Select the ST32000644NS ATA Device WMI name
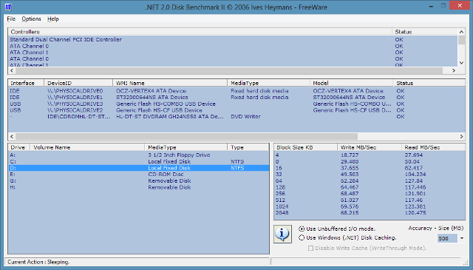This screenshot has height=270, width=473. pyautogui.click(x=152, y=97)
